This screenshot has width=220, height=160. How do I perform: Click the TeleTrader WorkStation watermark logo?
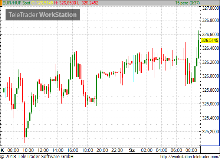click(x=43, y=15)
